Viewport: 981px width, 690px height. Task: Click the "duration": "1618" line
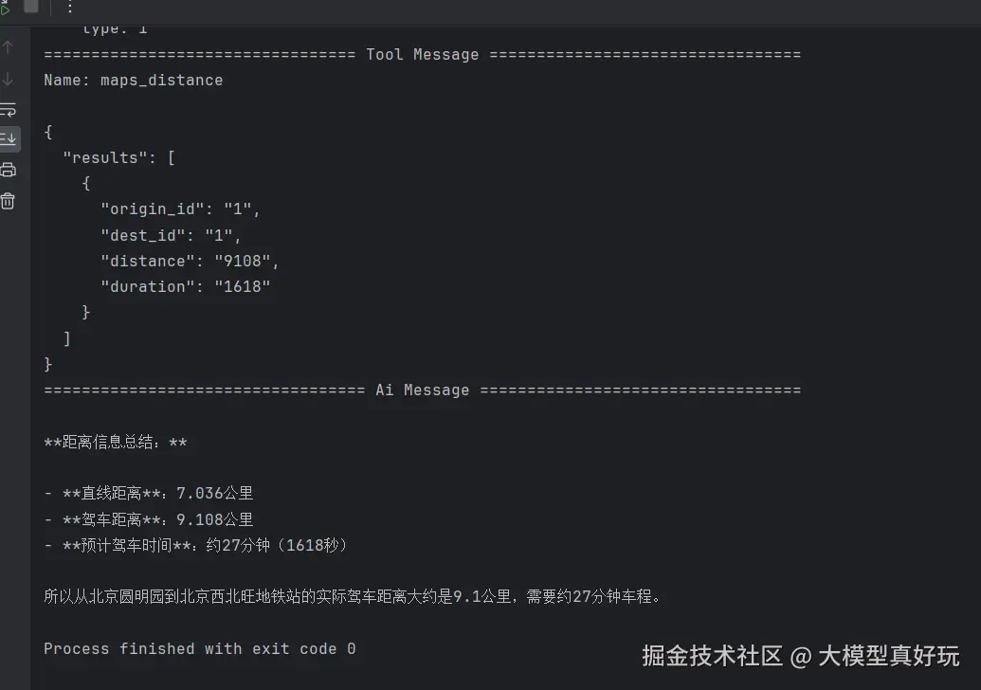185,286
